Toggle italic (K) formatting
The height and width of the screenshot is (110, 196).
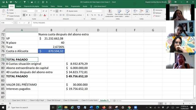click(x=27, y=15)
